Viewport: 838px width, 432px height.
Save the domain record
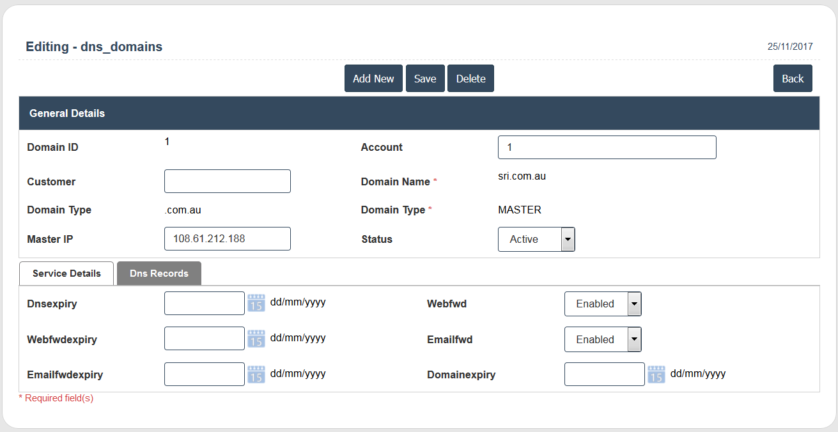(x=425, y=79)
